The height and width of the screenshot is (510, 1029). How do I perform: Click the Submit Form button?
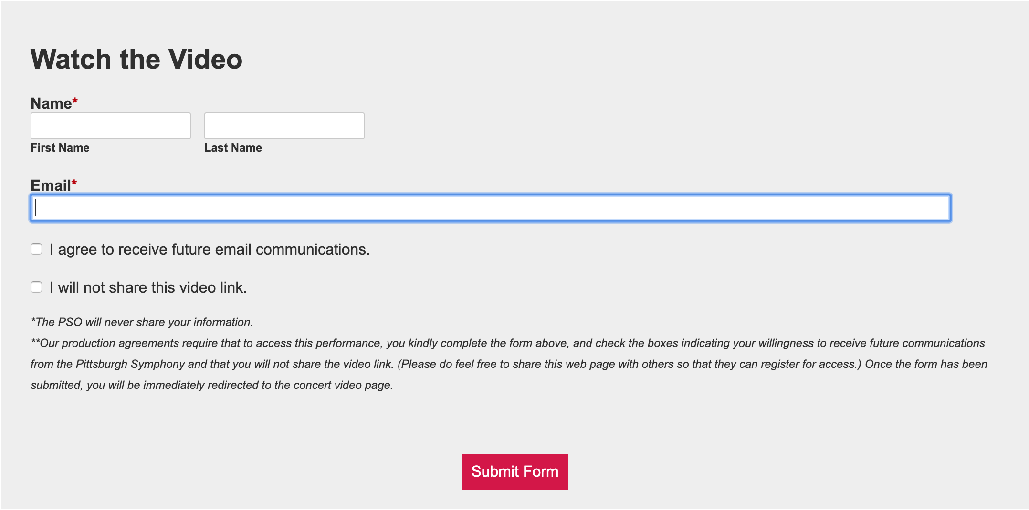tap(514, 471)
